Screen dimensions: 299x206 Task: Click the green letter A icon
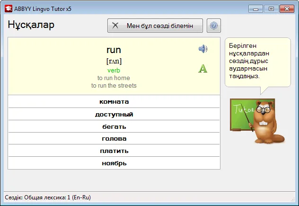coord(202,68)
